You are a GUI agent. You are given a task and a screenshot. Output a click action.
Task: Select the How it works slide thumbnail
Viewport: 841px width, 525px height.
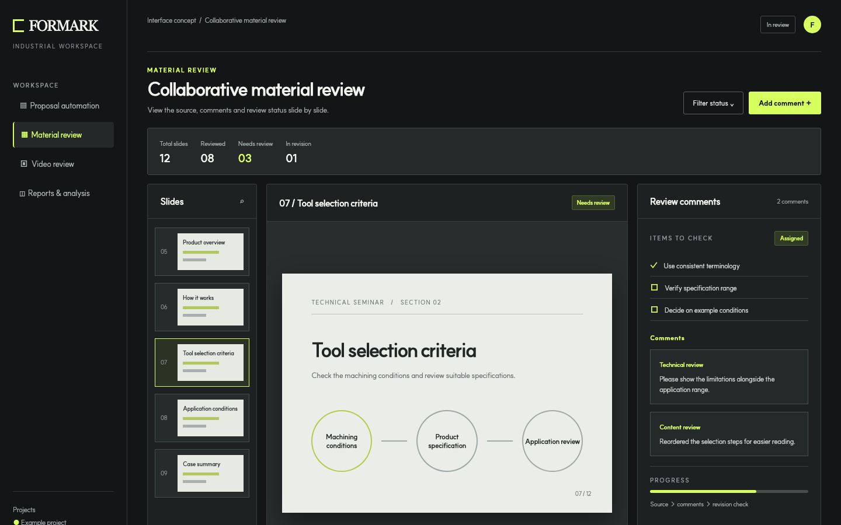202,307
